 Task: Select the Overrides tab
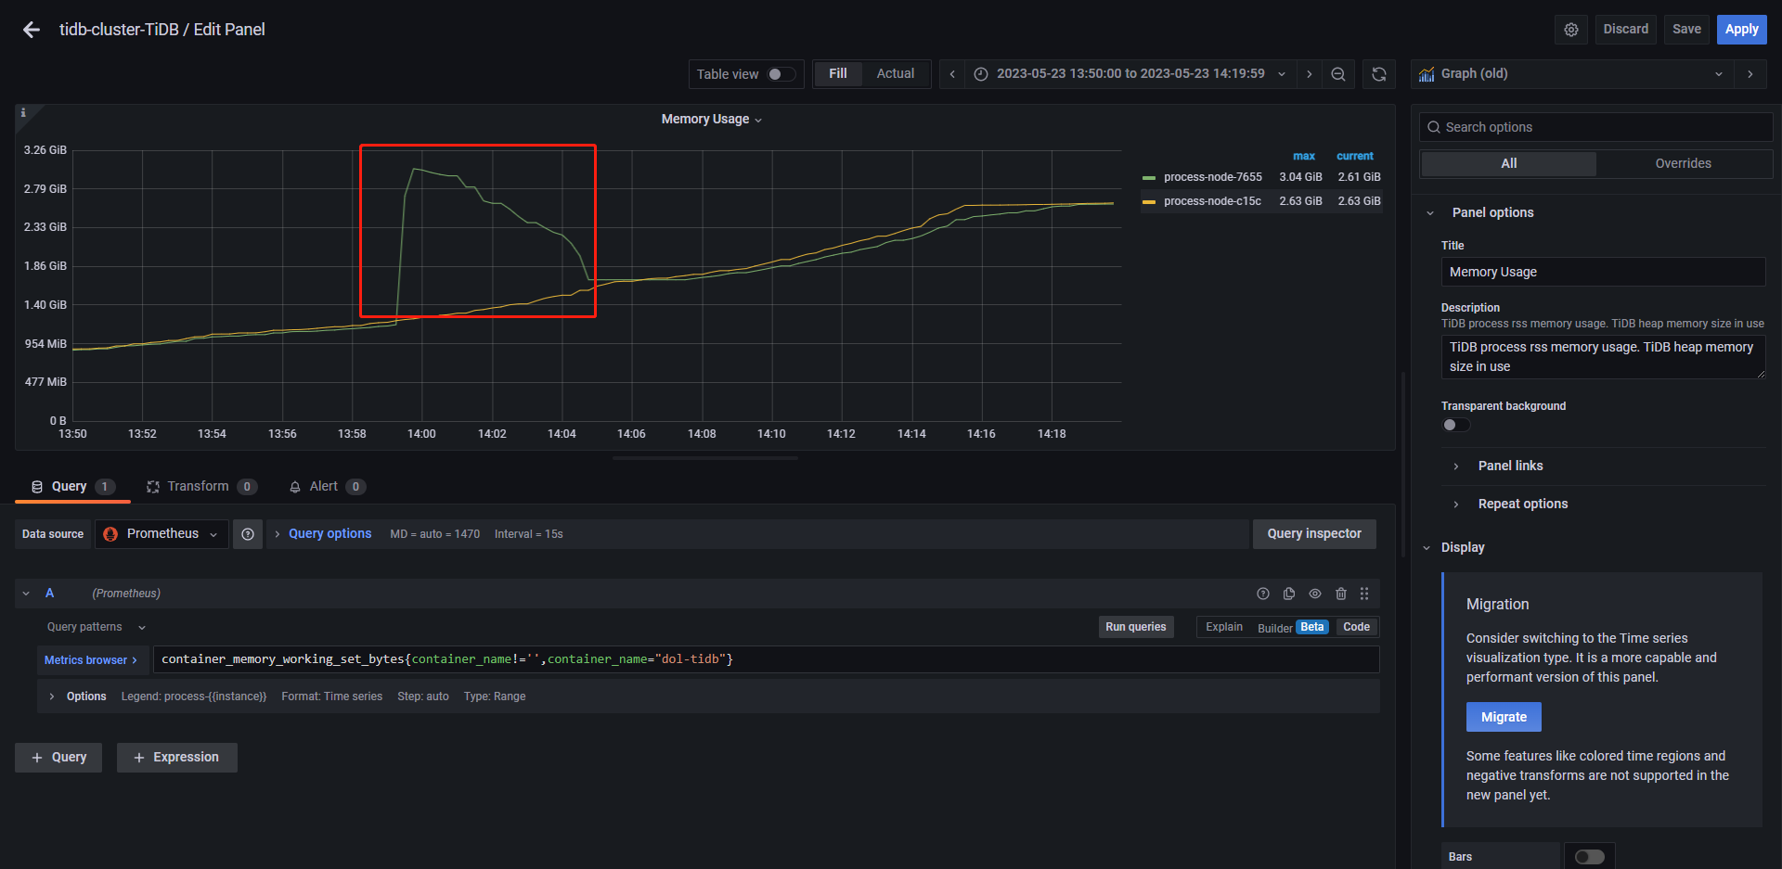pos(1683,163)
